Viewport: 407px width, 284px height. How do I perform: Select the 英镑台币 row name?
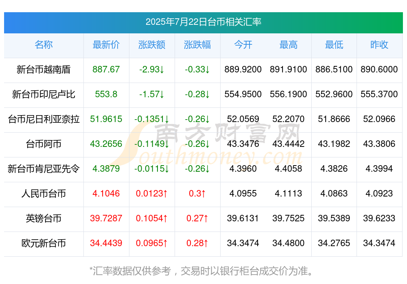pos(44,218)
